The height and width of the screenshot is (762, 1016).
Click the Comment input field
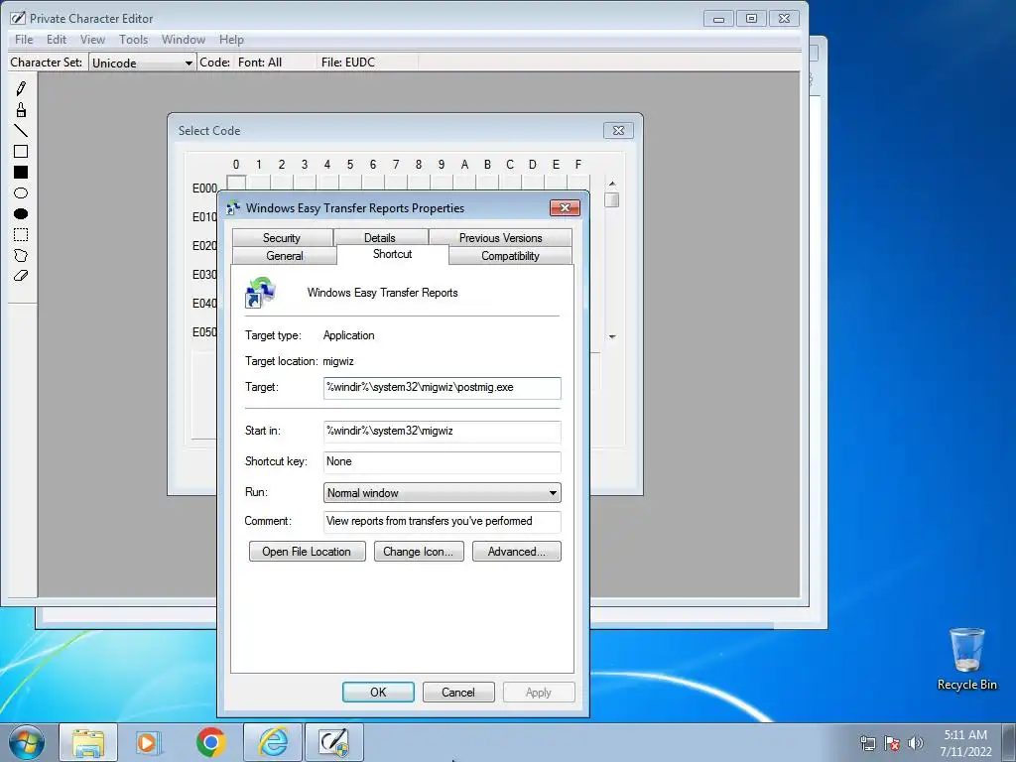[x=442, y=522]
